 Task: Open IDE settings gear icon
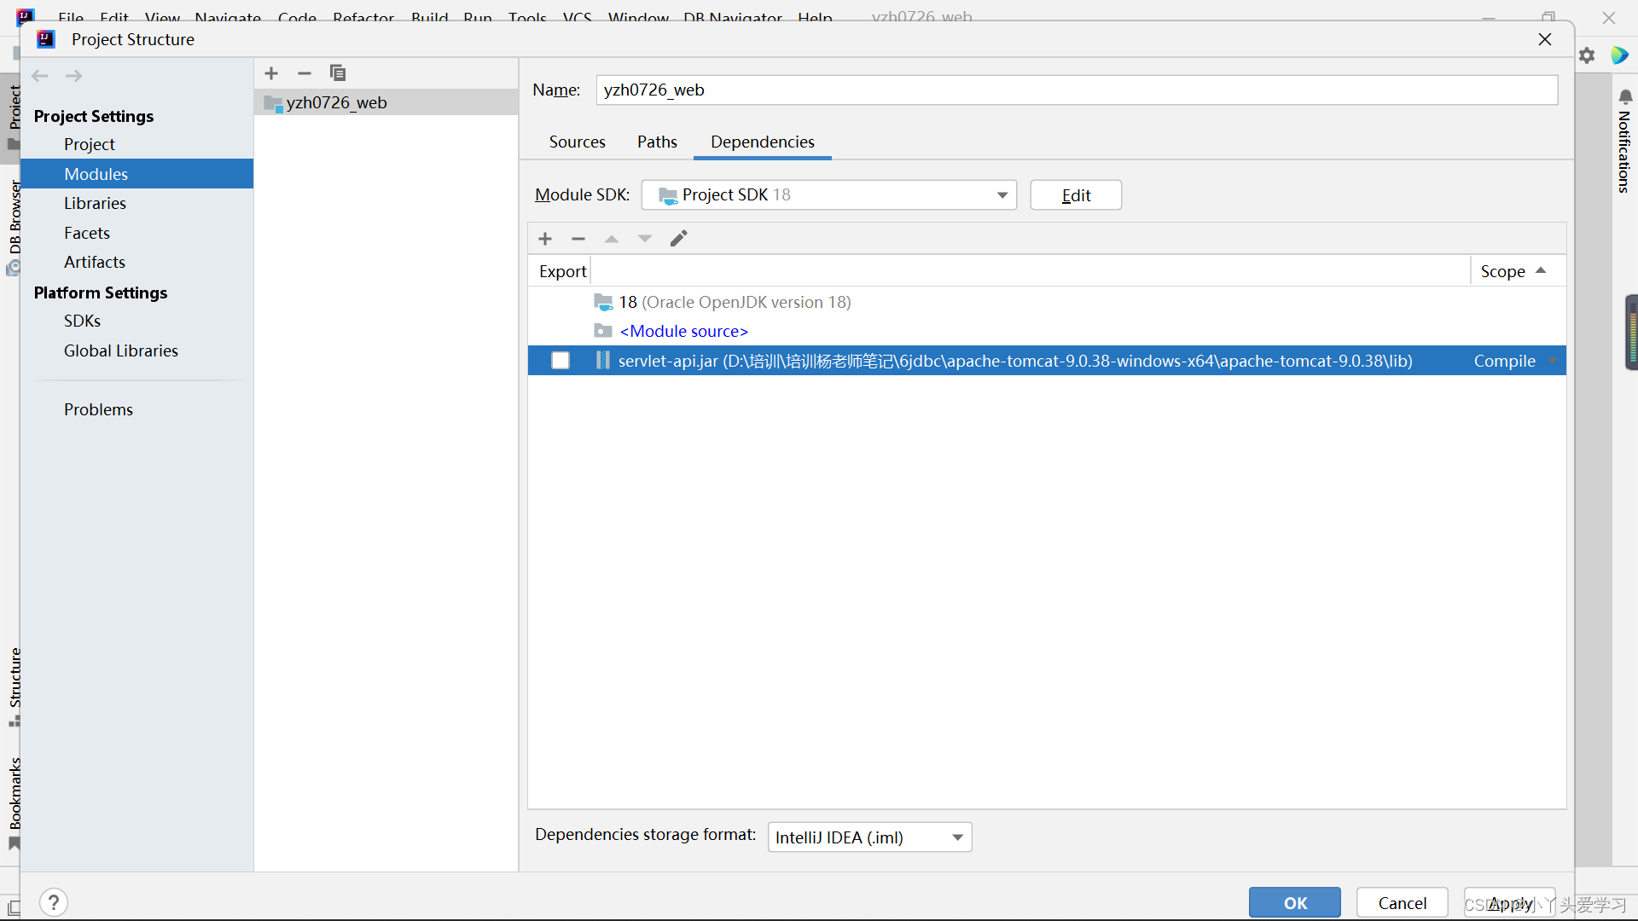coord(1587,55)
